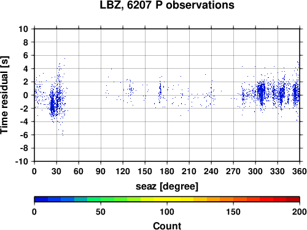This screenshot has width=307, height=230.
Task: Click the 'Count' colorbar label
Action: pos(167,226)
